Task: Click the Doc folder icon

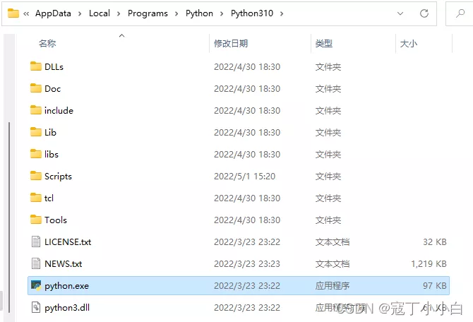Action: point(36,88)
